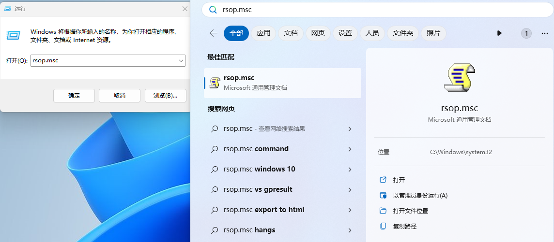This screenshot has width=554, height=242.
Task: Click the copy path clipboard icon
Action: point(383,226)
